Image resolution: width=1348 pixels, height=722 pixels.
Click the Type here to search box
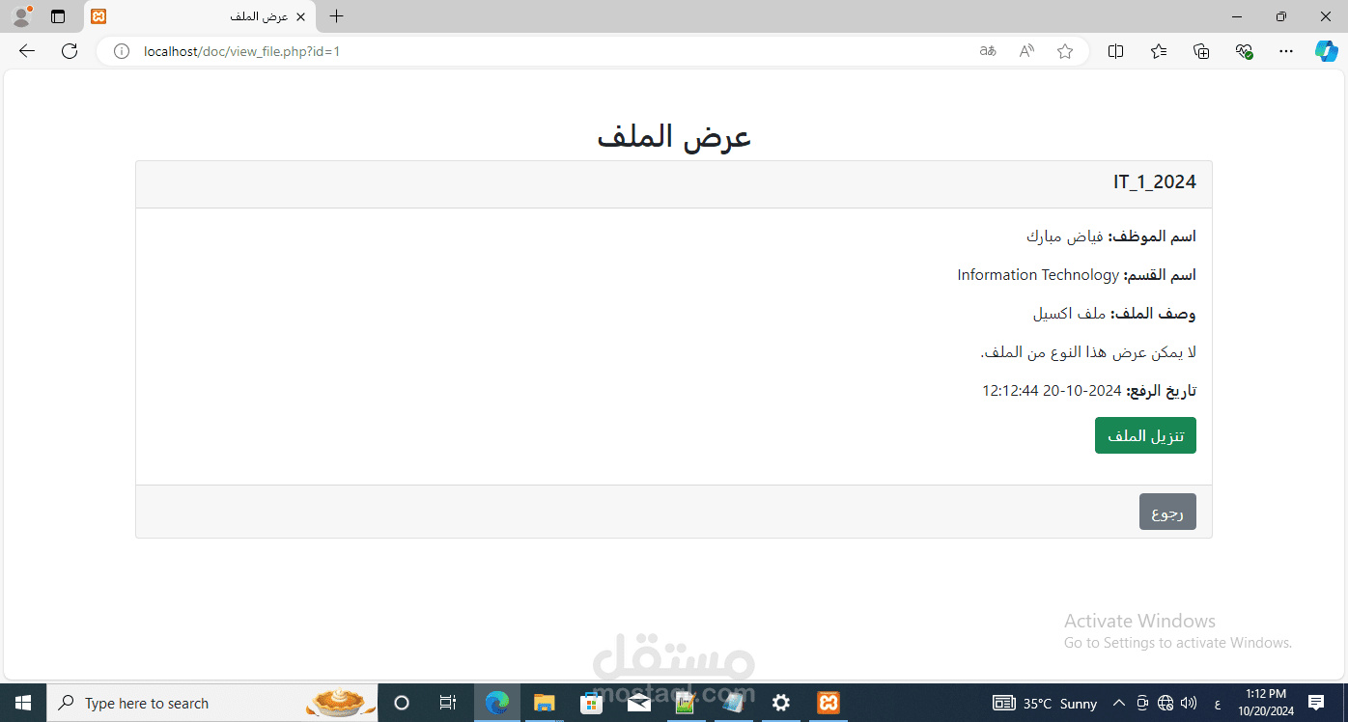[x=211, y=703]
